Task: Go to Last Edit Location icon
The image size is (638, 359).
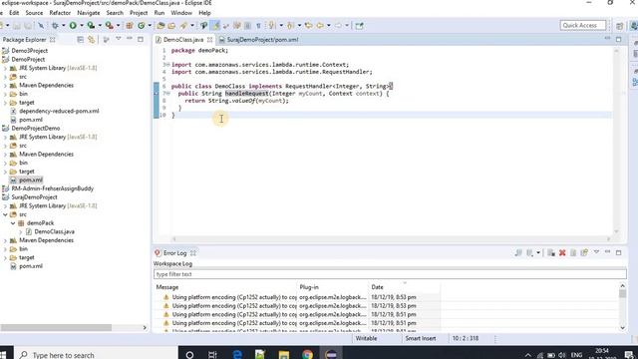Action: (309, 26)
